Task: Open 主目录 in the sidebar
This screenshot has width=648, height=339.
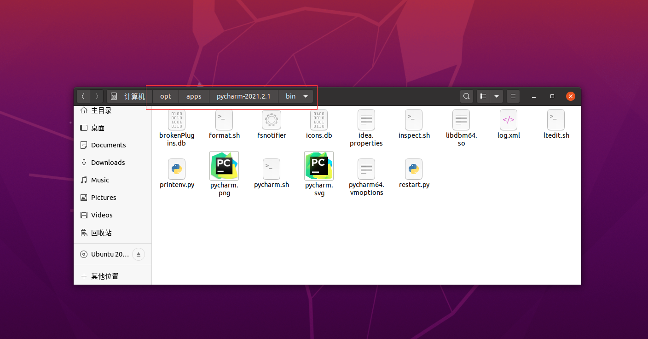Action: click(x=113, y=111)
